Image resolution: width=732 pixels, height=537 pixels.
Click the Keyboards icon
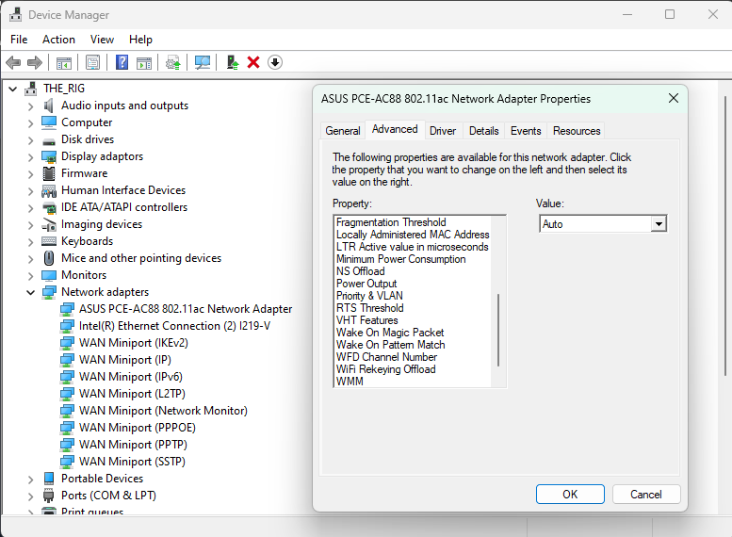(49, 241)
